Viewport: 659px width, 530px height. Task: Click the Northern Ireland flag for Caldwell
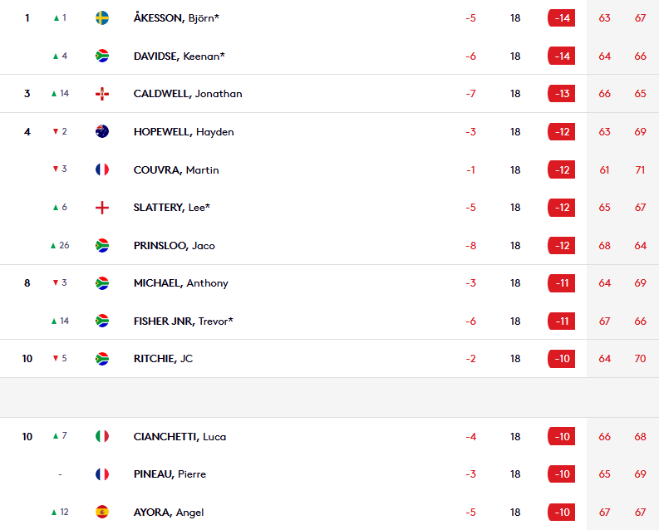tap(102, 94)
